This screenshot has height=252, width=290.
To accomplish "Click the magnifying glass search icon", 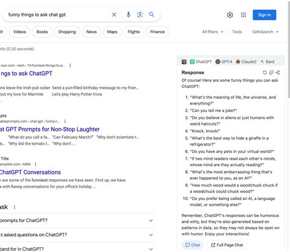I will click(152, 15).
